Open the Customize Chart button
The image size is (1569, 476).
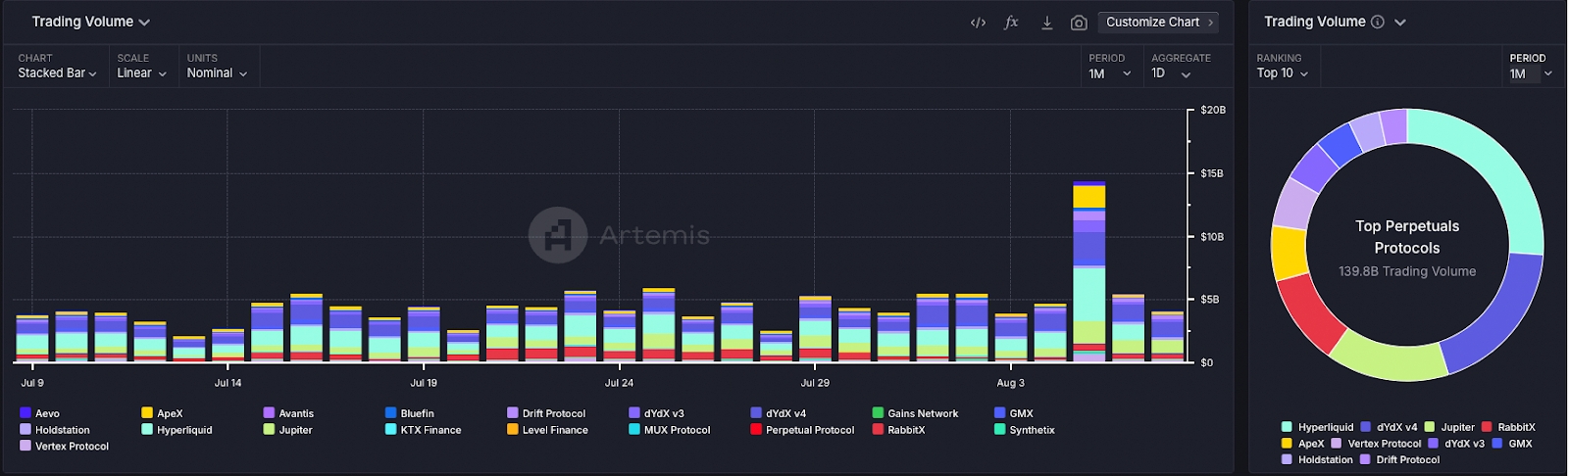point(1159,22)
